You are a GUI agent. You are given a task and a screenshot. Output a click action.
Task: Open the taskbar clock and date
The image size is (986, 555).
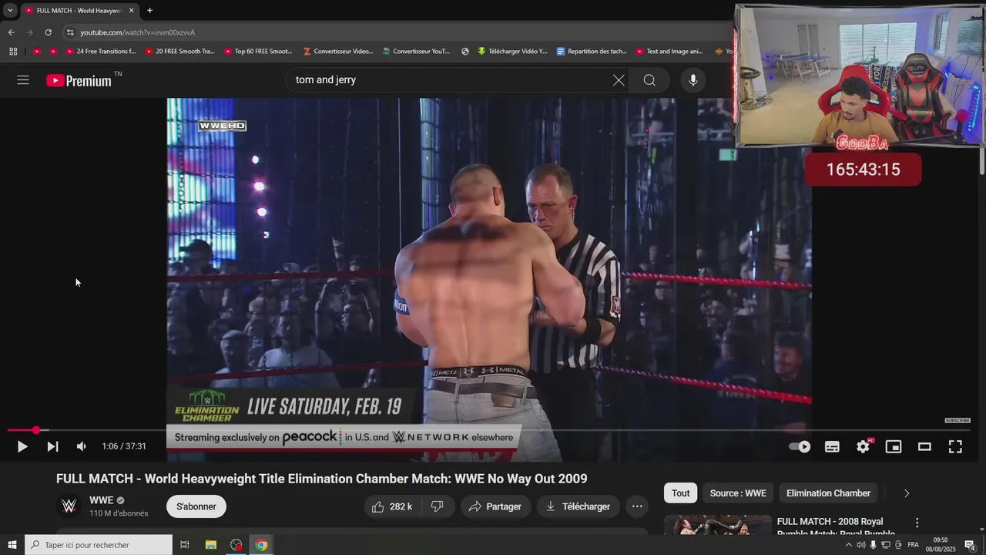tap(941, 545)
